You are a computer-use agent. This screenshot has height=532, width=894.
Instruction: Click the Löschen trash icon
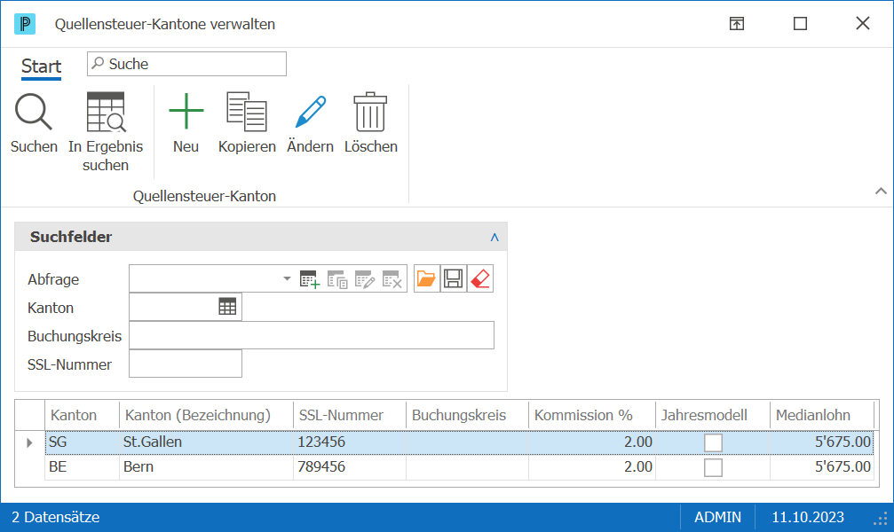(370, 112)
